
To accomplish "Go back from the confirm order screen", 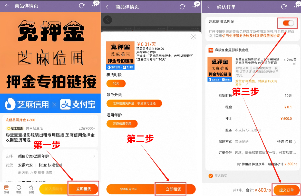I will point(209,7).
